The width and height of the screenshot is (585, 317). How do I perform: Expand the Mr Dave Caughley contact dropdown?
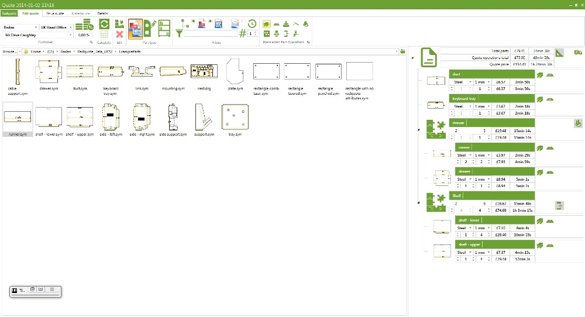click(71, 35)
